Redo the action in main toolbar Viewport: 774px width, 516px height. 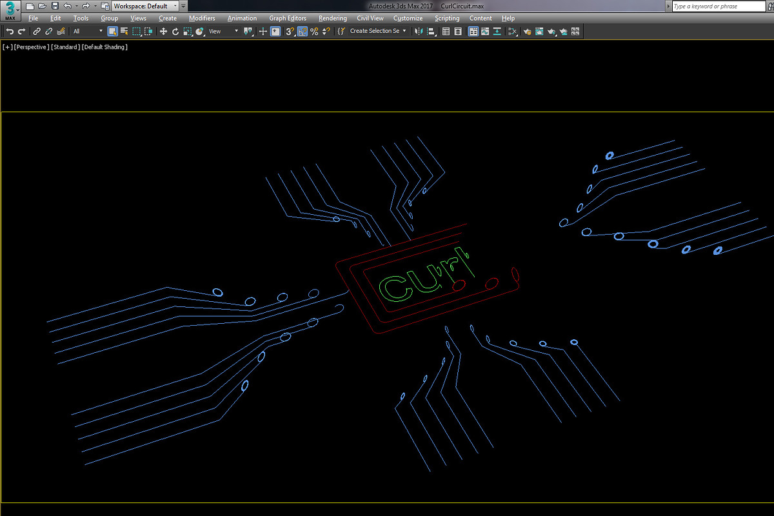coord(22,31)
